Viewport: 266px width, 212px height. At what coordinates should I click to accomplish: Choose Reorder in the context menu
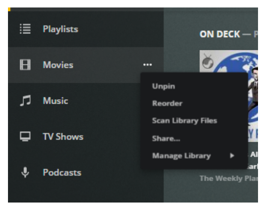pos(167,103)
